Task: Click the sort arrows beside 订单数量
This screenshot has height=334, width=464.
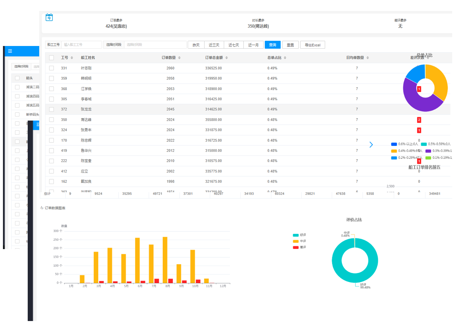Action: click(x=179, y=58)
